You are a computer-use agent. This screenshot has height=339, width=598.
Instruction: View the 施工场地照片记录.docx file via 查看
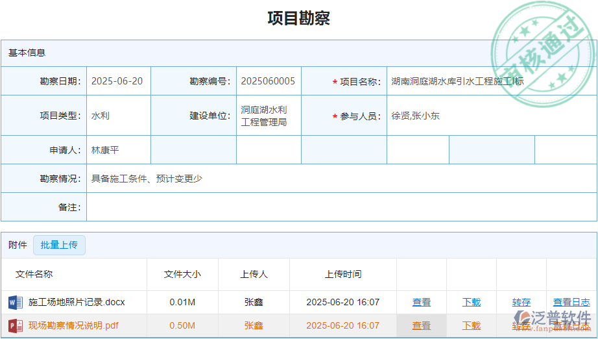(x=422, y=303)
